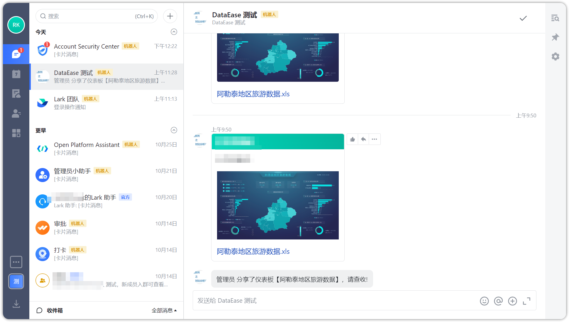Open message more options ellipsis
Screen dimensions: 569x322
pos(374,139)
